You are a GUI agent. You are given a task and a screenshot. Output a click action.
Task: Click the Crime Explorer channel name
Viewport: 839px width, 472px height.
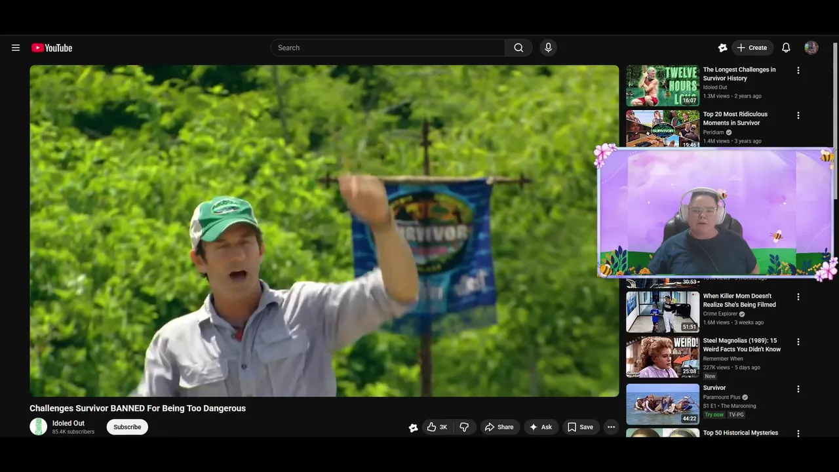click(x=720, y=314)
